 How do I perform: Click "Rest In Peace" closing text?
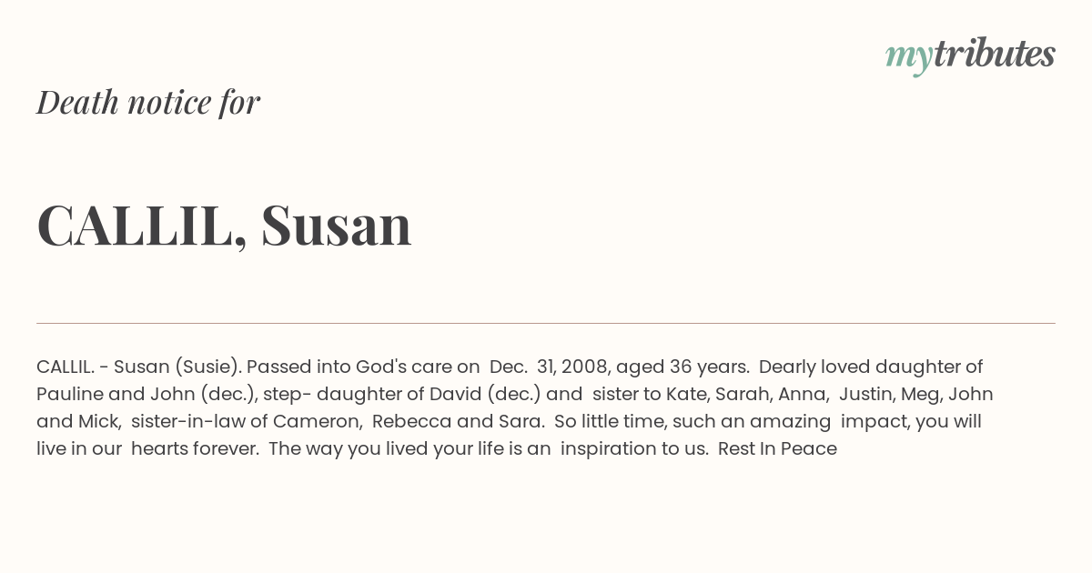(x=777, y=448)
